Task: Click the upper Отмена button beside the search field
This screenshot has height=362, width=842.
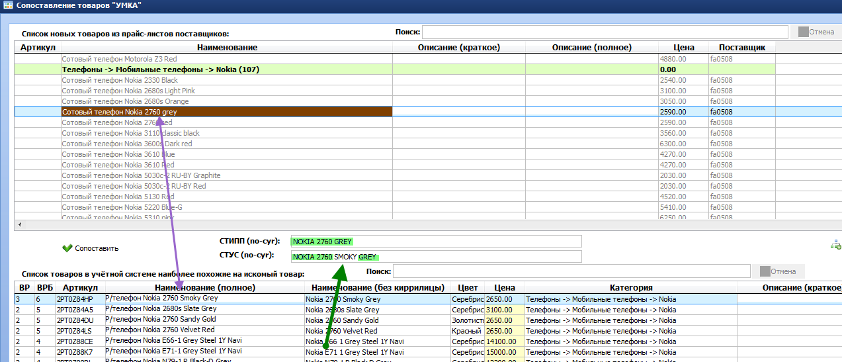Action: pyautogui.click(x=818, y=32)
